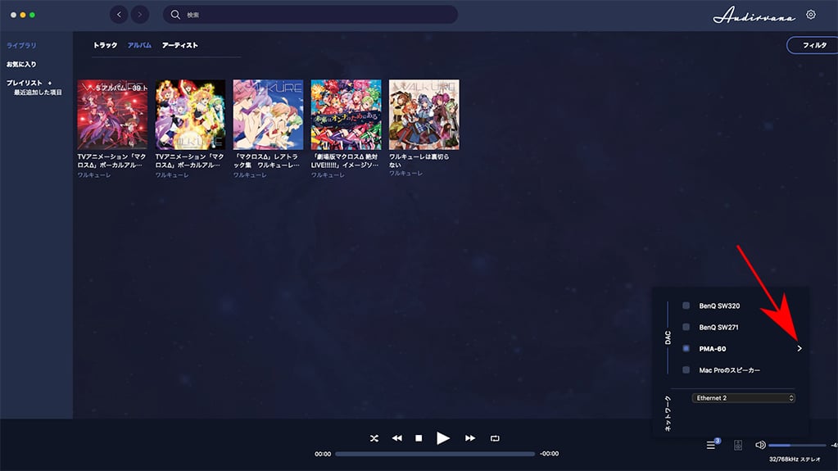Go back with the left arrow button

pyautogui.click(x=119, y=15)
